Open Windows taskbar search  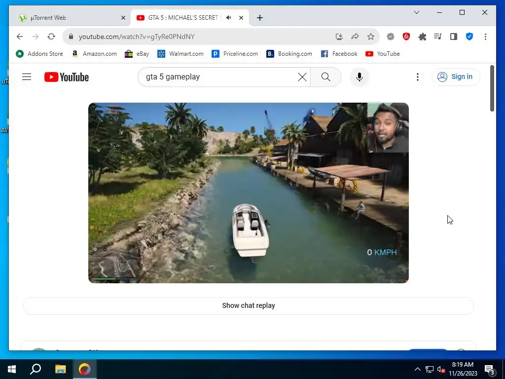(x=36, y=369)
